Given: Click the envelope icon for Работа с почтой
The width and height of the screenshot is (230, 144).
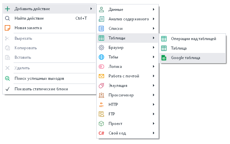Looking at the screenshot, I should (x=101, y=76).
